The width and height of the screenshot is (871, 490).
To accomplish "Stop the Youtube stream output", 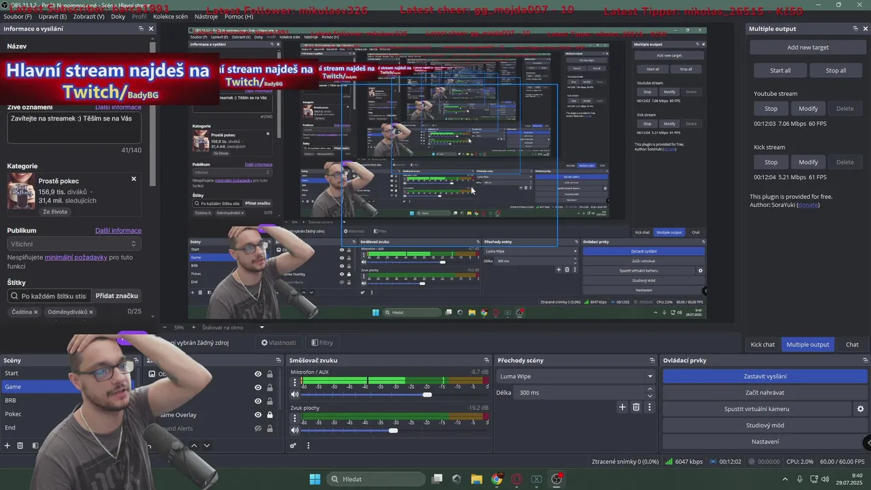I will 770,108.
